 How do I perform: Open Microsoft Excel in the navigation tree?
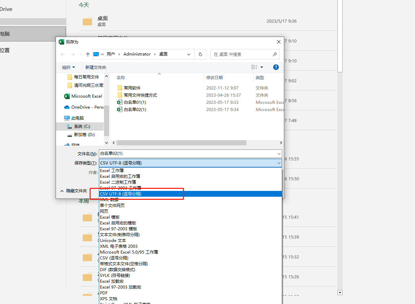pyautogui.click(x=83, y=96)
